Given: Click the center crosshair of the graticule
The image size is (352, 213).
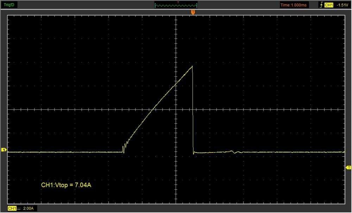Looking at the screenshot, I should [x=176, y=109].
